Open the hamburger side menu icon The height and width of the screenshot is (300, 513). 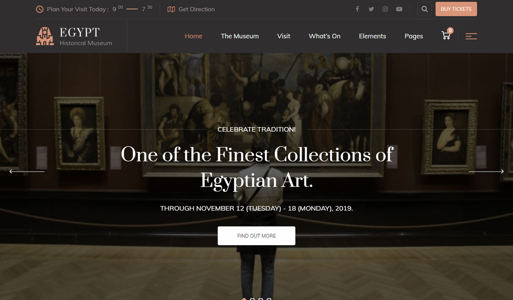coord(471,36)
